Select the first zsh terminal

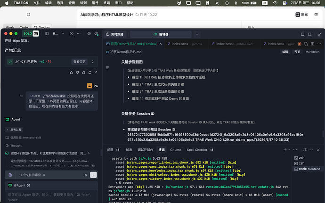[x=307, y=158]
